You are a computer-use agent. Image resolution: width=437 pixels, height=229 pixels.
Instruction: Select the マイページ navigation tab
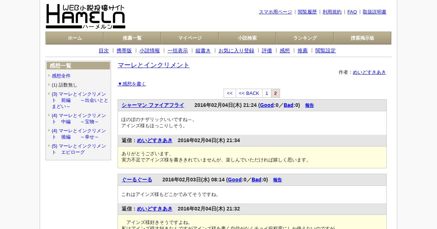[x=190, y=38]
